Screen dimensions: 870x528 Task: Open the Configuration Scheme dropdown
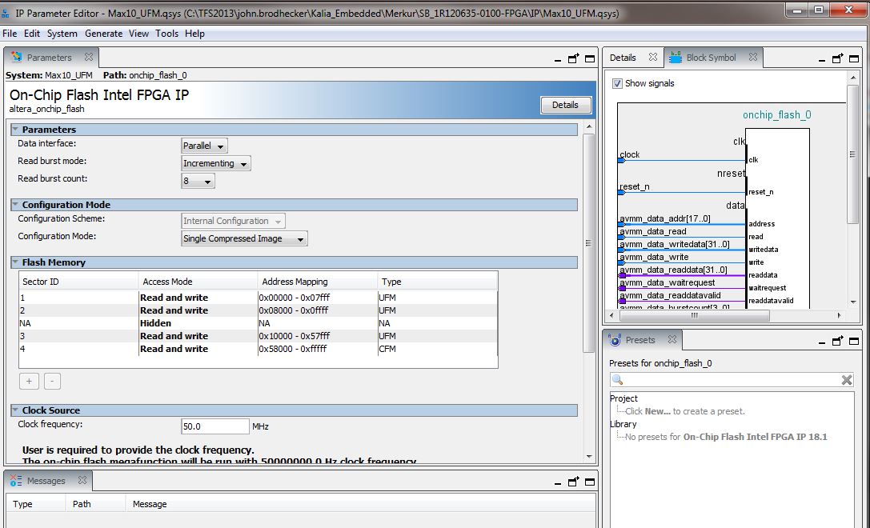233,221
